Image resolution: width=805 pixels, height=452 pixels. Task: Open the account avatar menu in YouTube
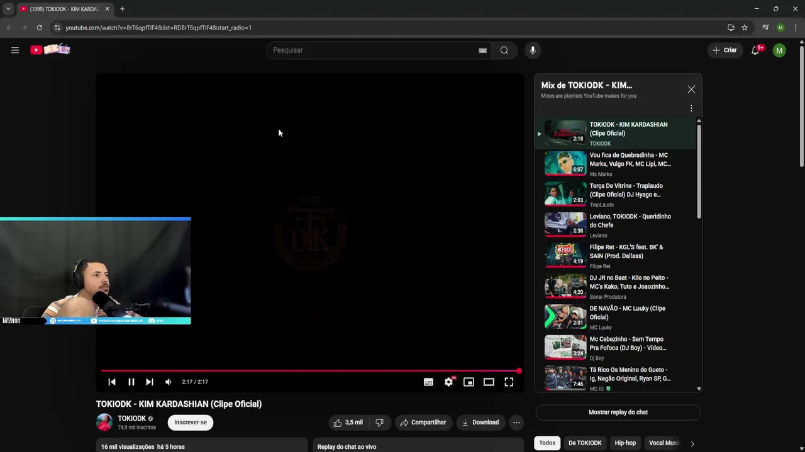(x=779, y=50)
